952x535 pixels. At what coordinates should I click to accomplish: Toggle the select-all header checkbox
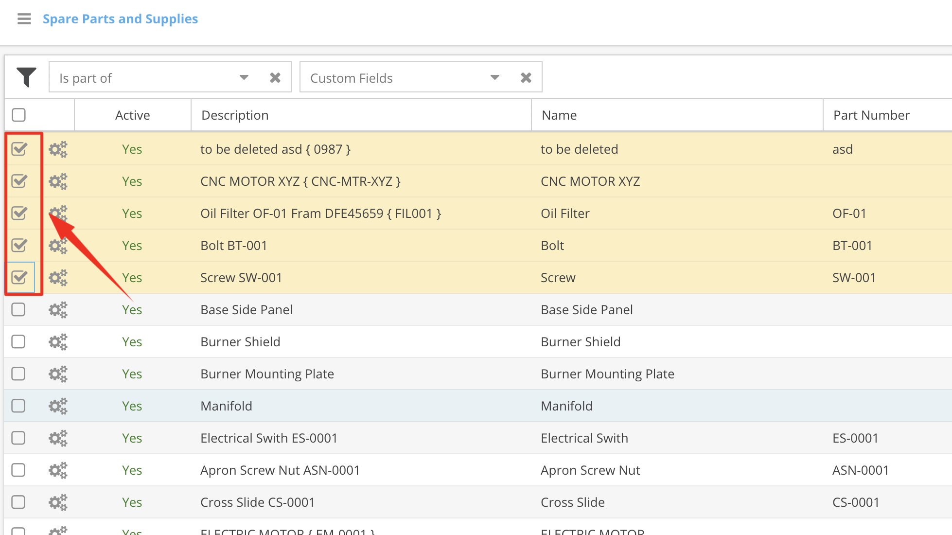[x=19, y=115]
